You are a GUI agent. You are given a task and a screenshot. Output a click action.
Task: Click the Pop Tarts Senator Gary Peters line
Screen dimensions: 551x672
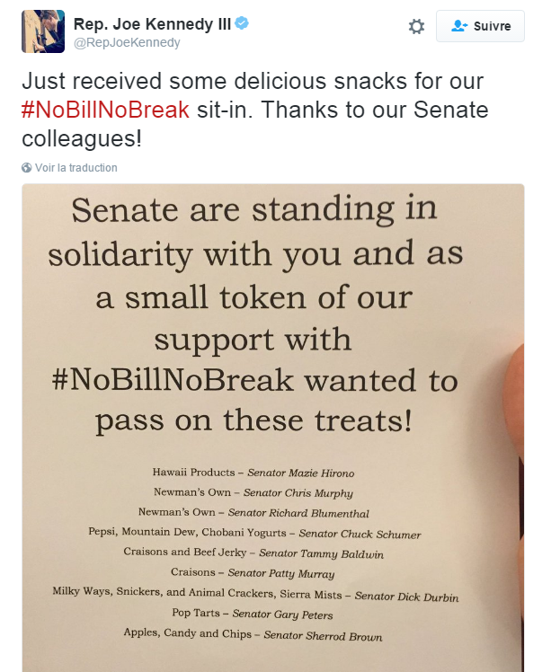[x=252, y=615]
